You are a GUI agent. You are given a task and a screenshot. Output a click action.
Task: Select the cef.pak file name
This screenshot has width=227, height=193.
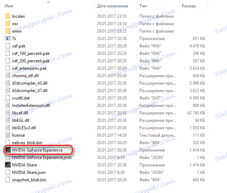click(x=19, y=46)
